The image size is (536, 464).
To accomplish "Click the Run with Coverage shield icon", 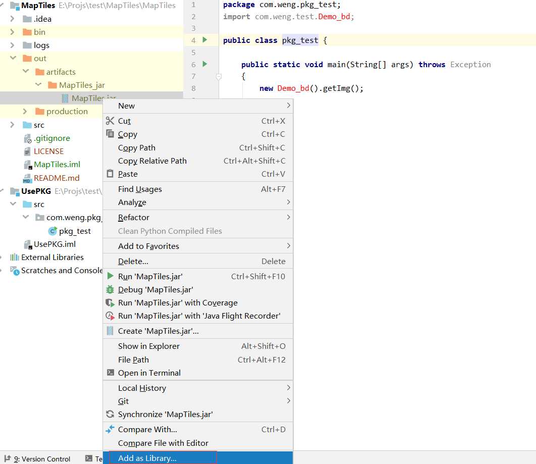I will click(110, 302).
